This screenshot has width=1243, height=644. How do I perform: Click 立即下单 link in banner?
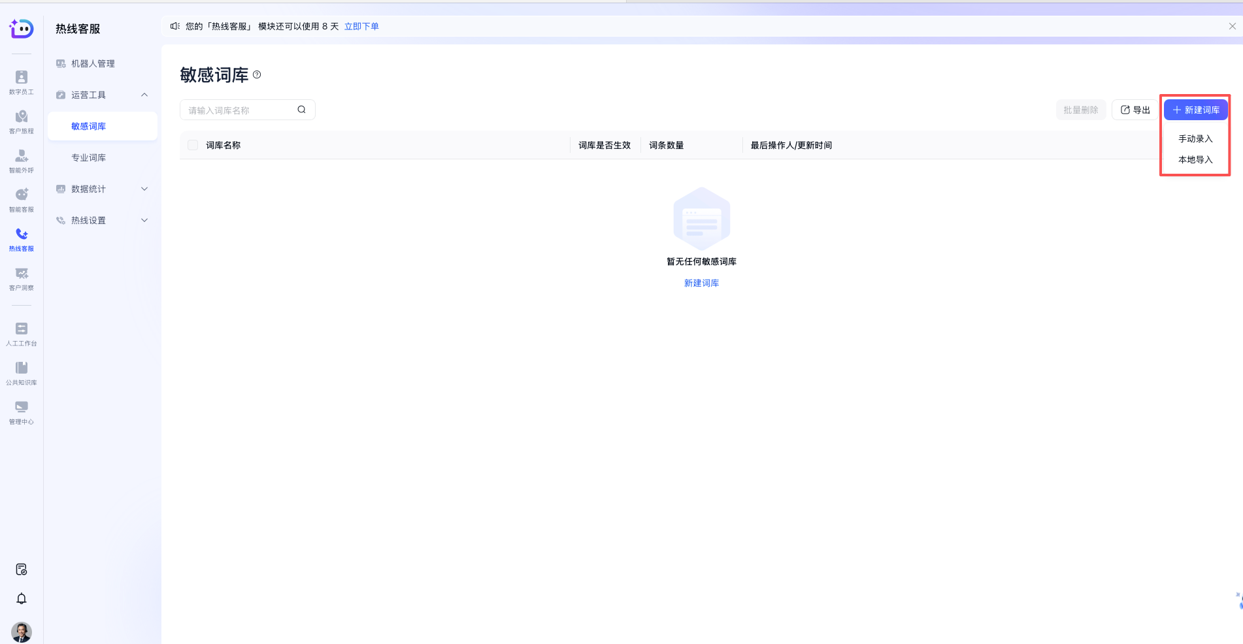(361, 26)
